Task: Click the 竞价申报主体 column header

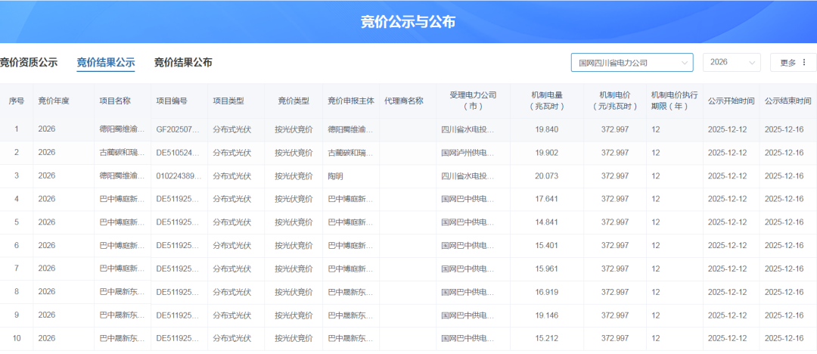Action: tap(351, 101)
